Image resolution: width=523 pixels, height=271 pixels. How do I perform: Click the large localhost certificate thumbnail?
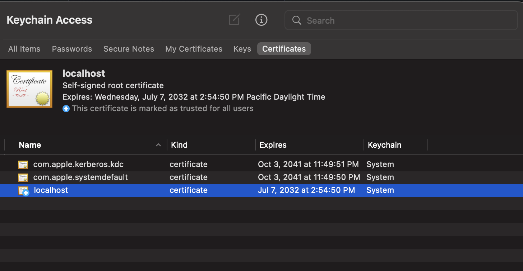pos(29,89)
